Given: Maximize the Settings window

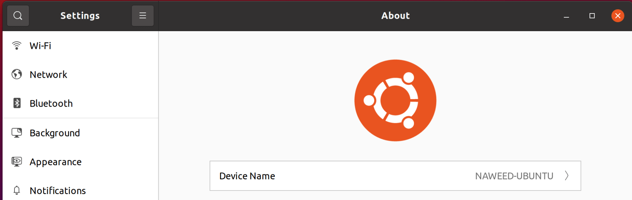Looking at the screenshot, I should point(592,16).
